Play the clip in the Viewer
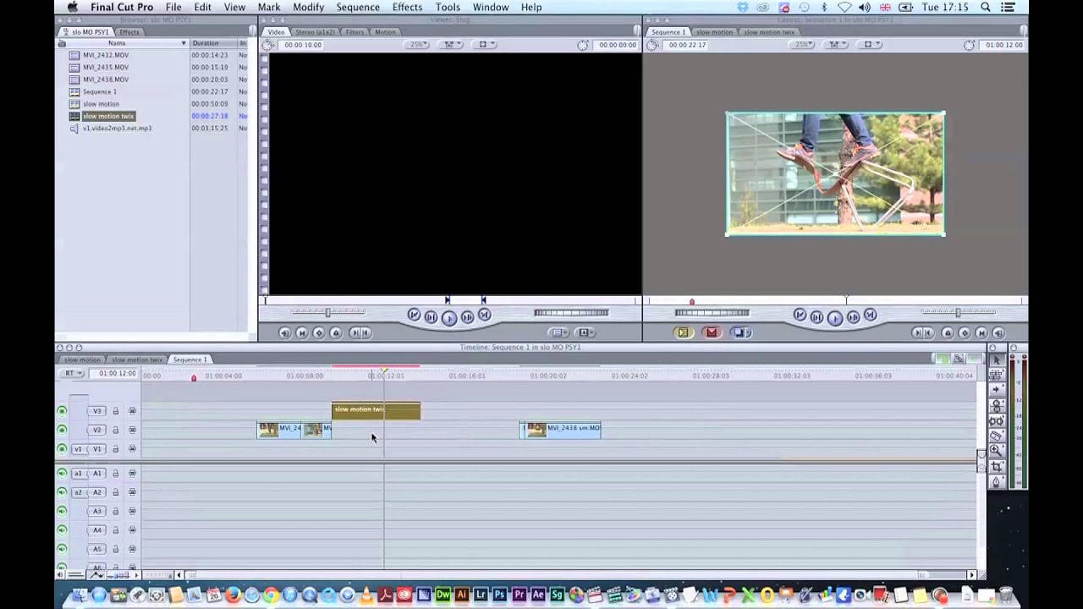This screenshot has height=609, width=1083. [x=448, y=317]
